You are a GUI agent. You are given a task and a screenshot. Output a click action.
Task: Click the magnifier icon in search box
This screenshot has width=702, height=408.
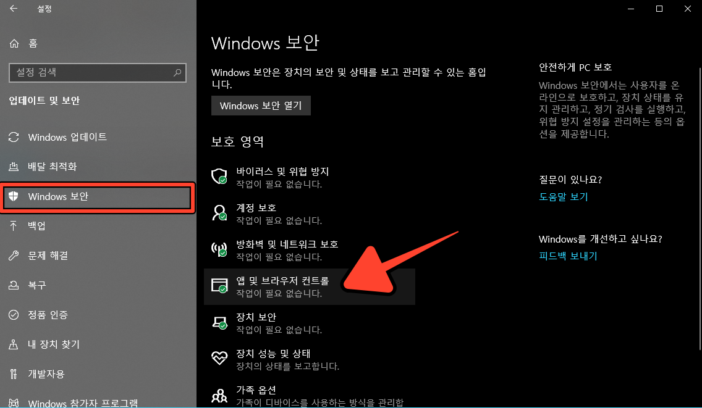[177, 72]
